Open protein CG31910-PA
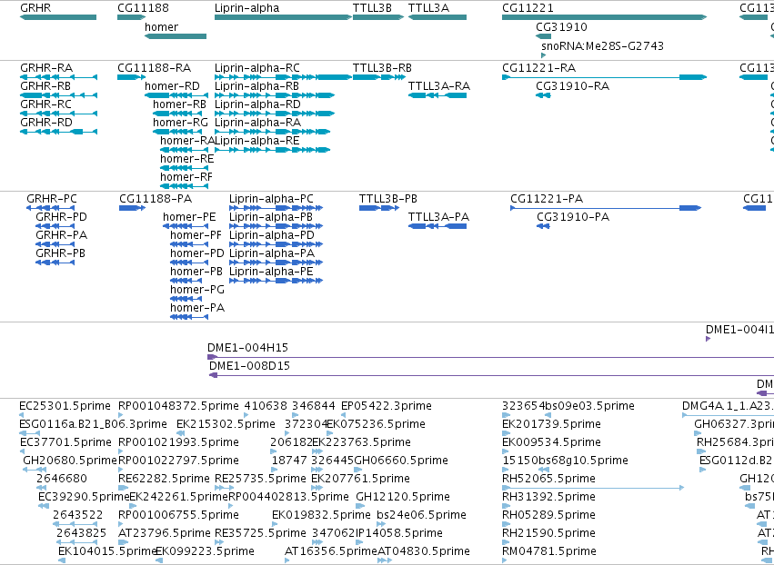The height and width of the screenshot is (565, 774). [573, 217]
